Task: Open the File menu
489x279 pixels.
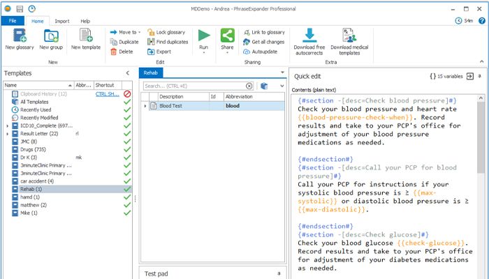Action: (x=13, y=21)
